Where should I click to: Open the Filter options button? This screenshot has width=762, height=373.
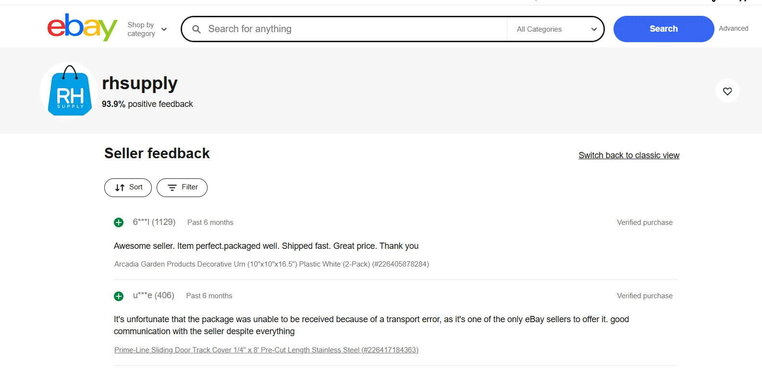182,187
